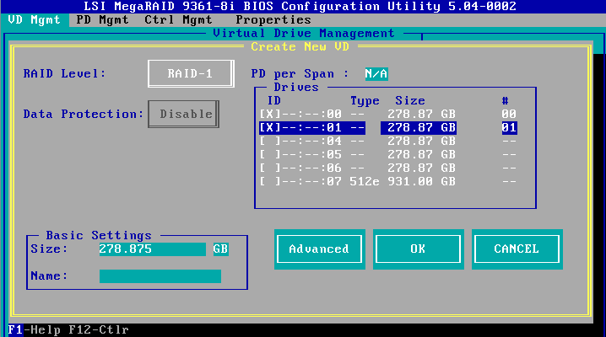Confirm with the OK button
Image resolution: width=606 pixels, height=337 pixels.
[x=418, y=249]
